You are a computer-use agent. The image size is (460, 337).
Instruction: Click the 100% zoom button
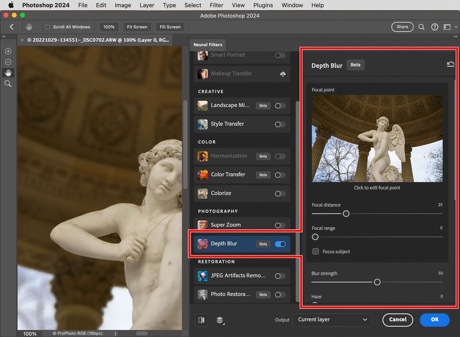click(x=109, y=27)
